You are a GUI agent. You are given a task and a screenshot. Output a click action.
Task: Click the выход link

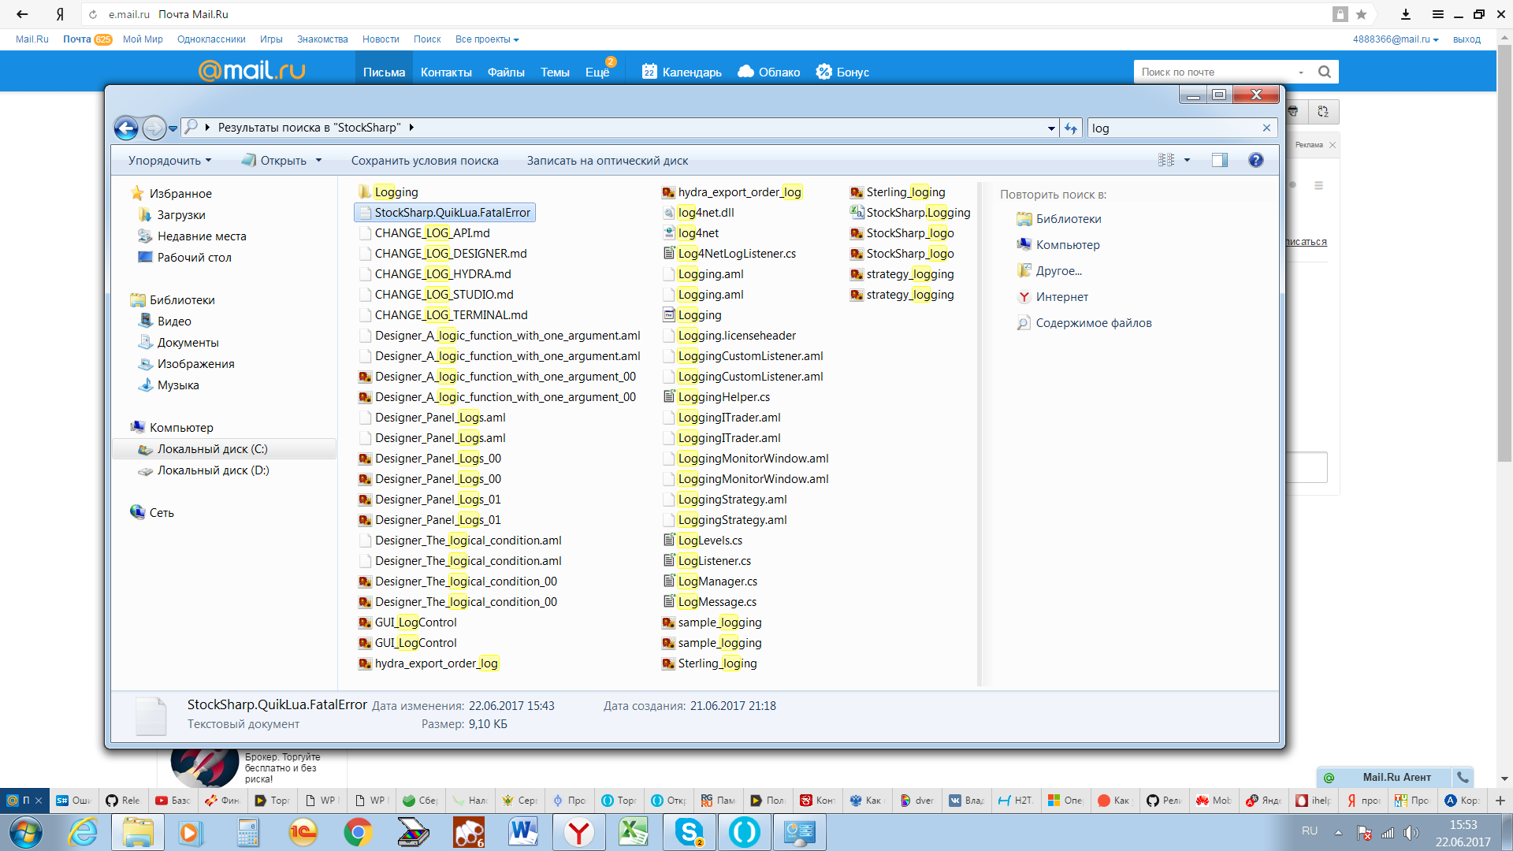pos(1467,39)
